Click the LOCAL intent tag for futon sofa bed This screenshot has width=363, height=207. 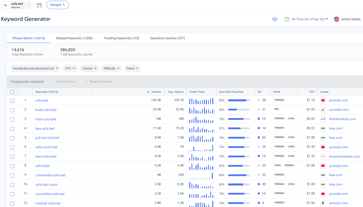[x=291, y=119]
